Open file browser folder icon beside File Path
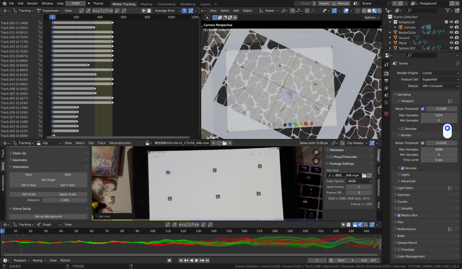The width and height of the screenshot is (462, 269). 364,175
